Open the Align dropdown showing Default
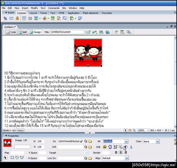177x168 pixels. (x=127, y=158)
